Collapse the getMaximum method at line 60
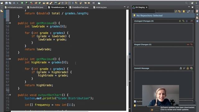This screenshot has width=199, height=112. [x=10, y=59]
